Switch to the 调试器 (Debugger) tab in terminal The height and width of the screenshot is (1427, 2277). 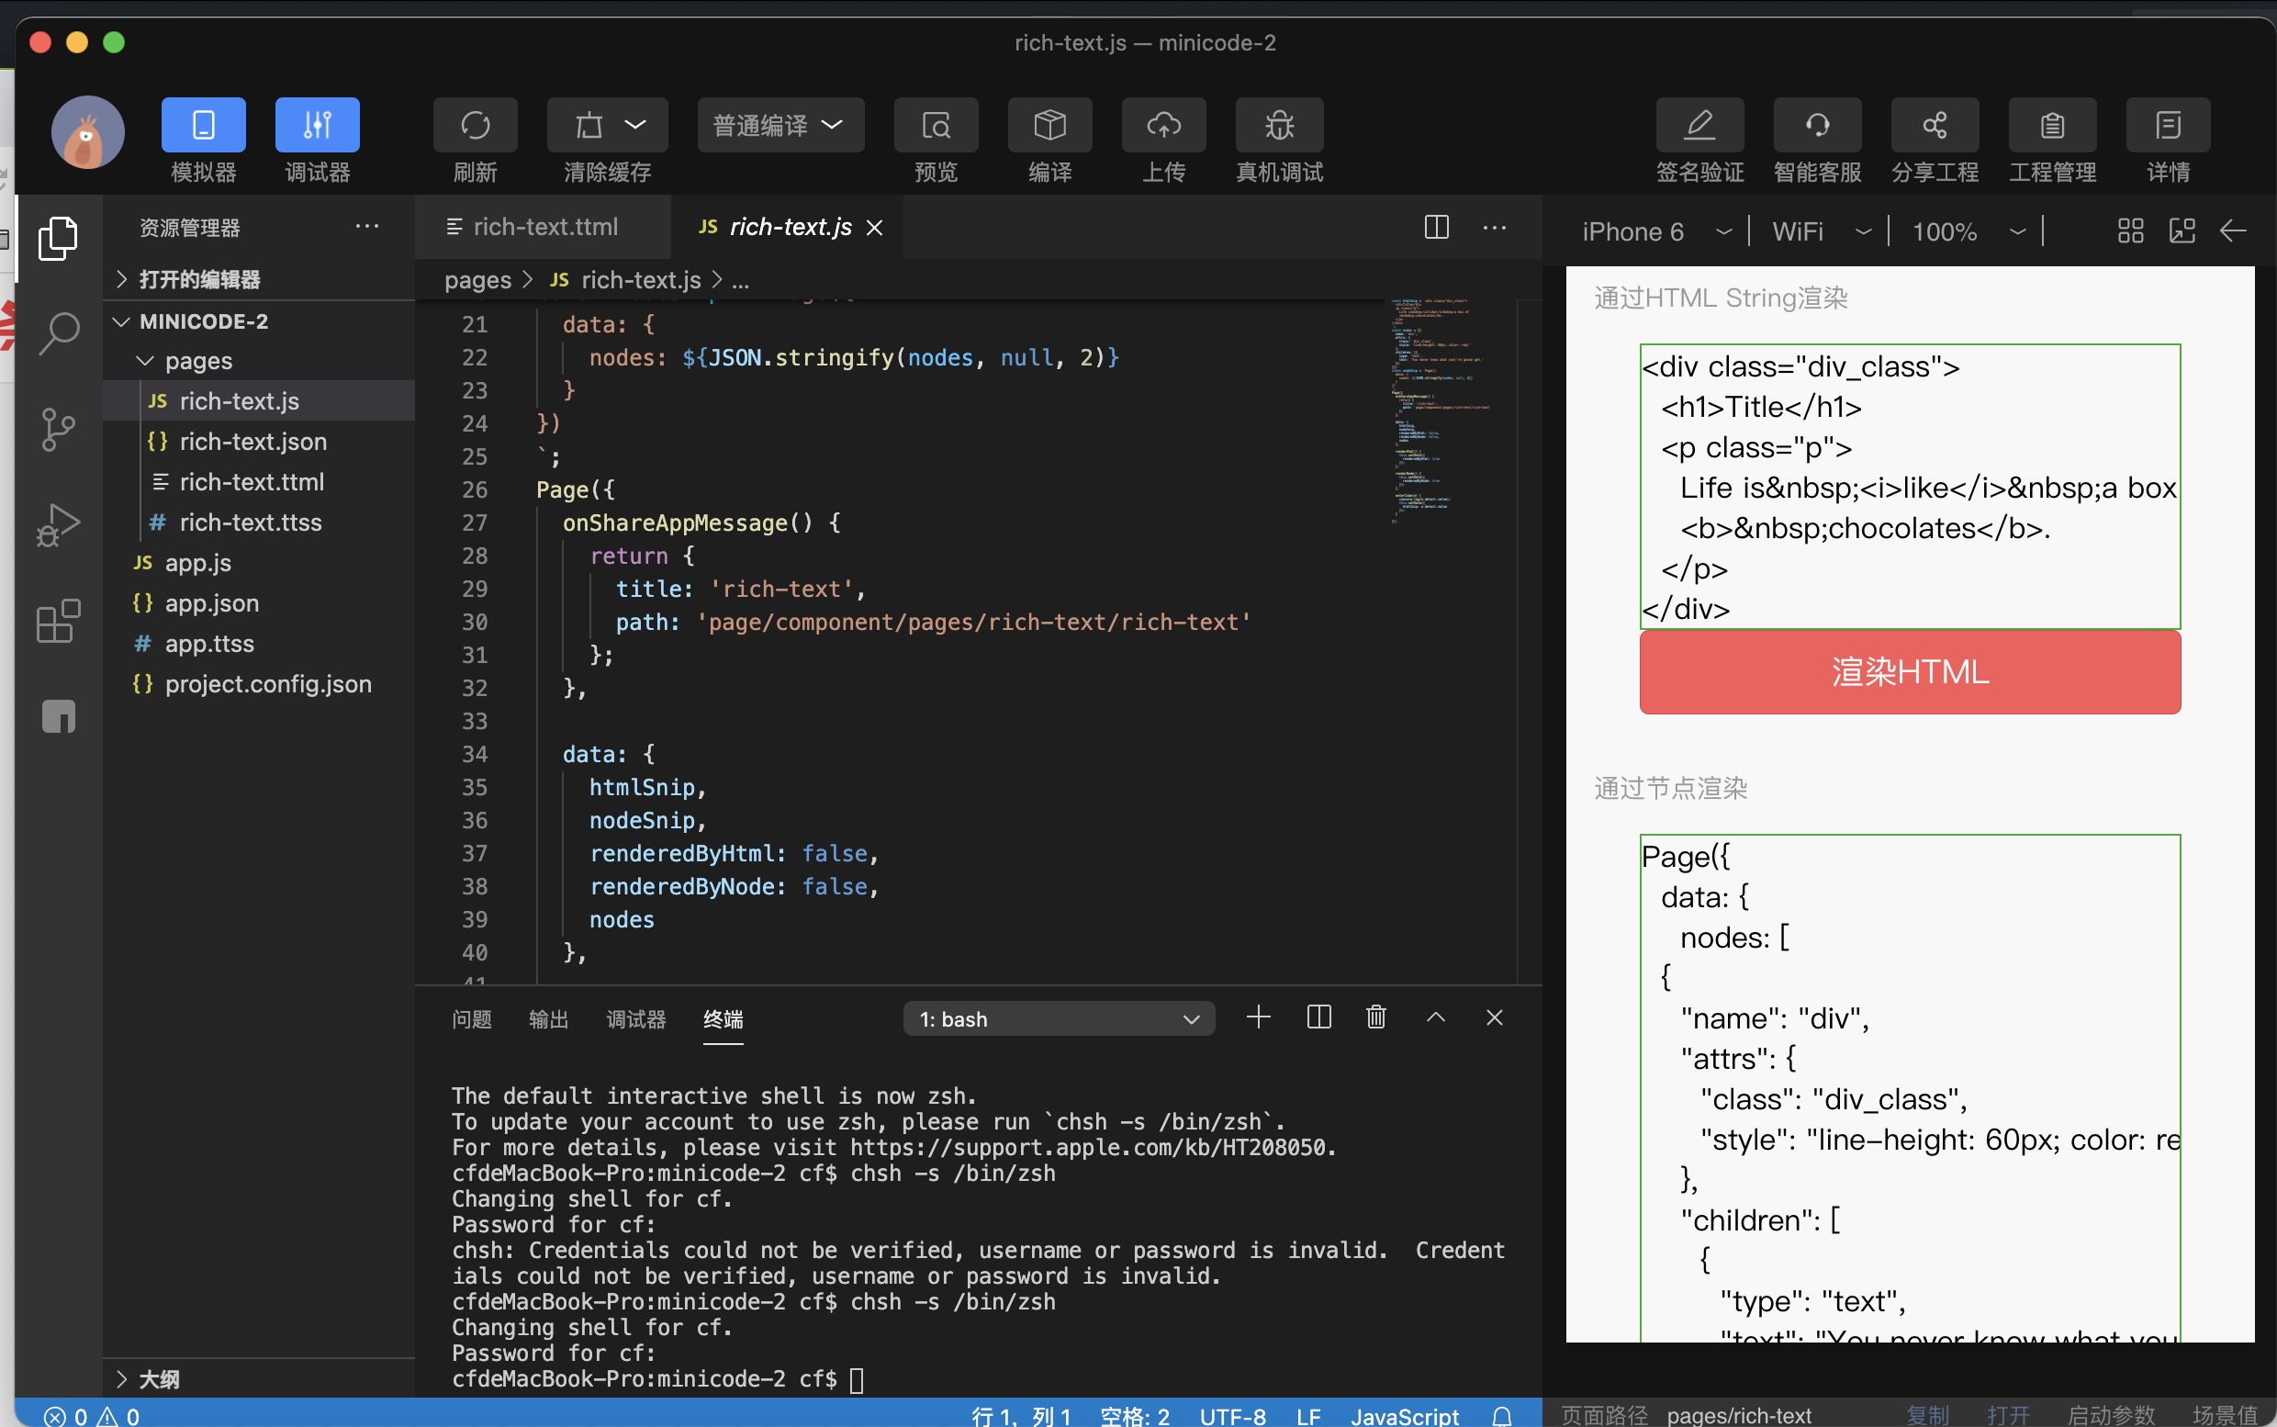[639, 1019]
